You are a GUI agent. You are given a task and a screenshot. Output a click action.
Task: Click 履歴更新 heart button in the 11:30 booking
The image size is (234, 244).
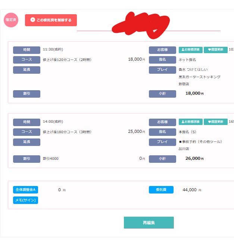pyautogui.click(x=216, y=50)
